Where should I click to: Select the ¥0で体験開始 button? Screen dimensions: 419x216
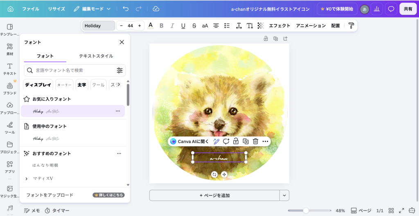(337, 9)
